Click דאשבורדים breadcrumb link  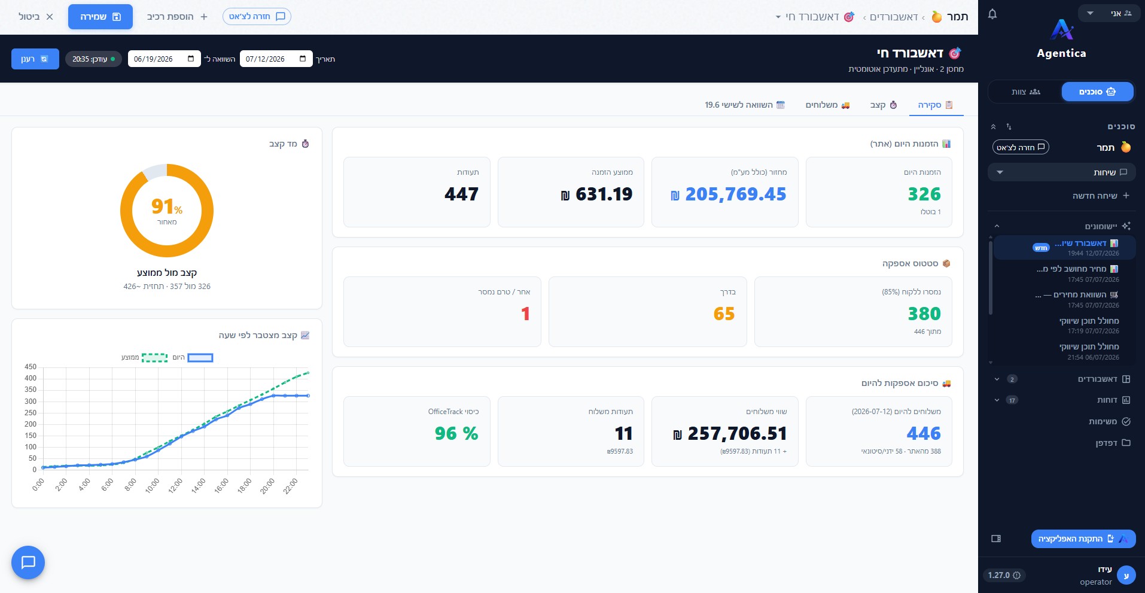tap(894, 17)
